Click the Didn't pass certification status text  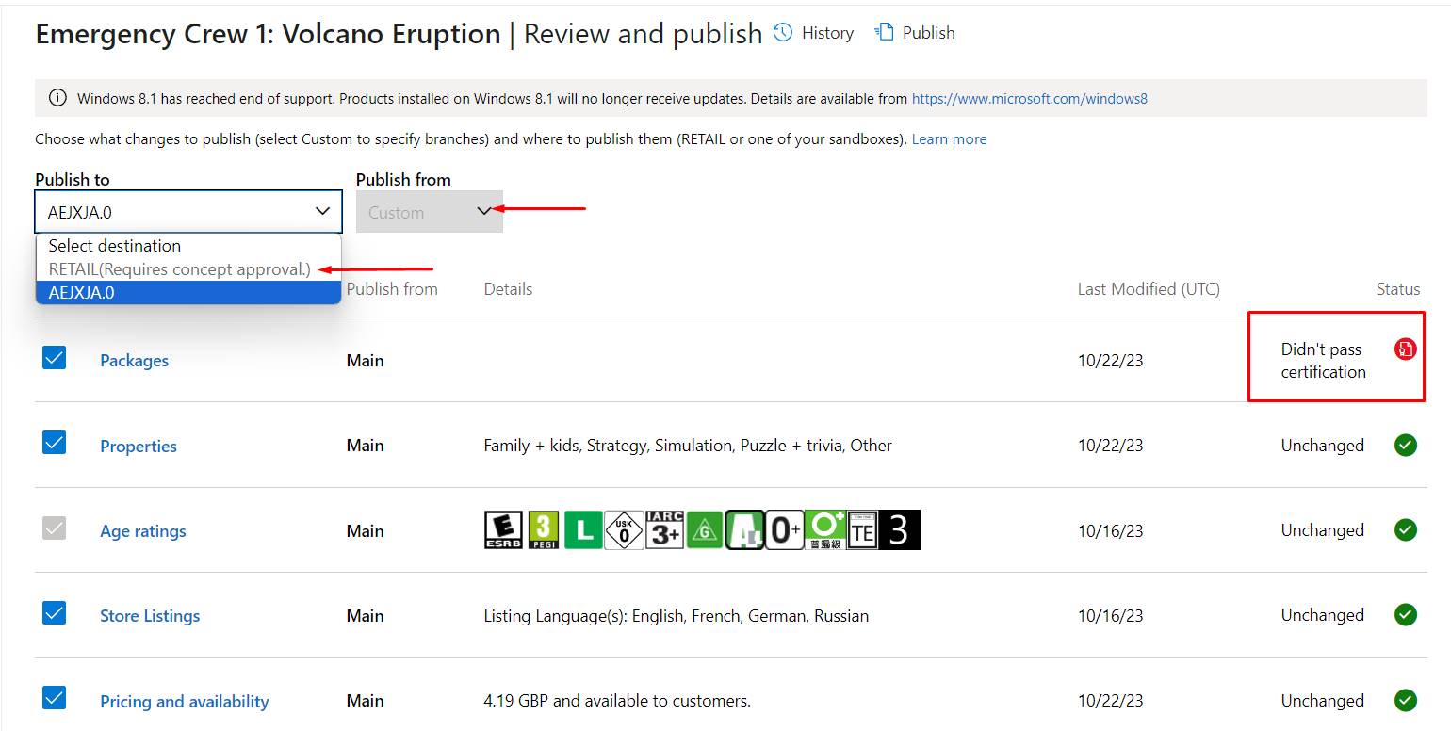click(x=1323, y=361)
